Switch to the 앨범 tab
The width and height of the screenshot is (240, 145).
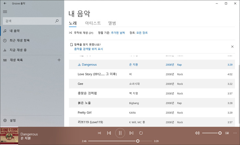coord(112,23)
